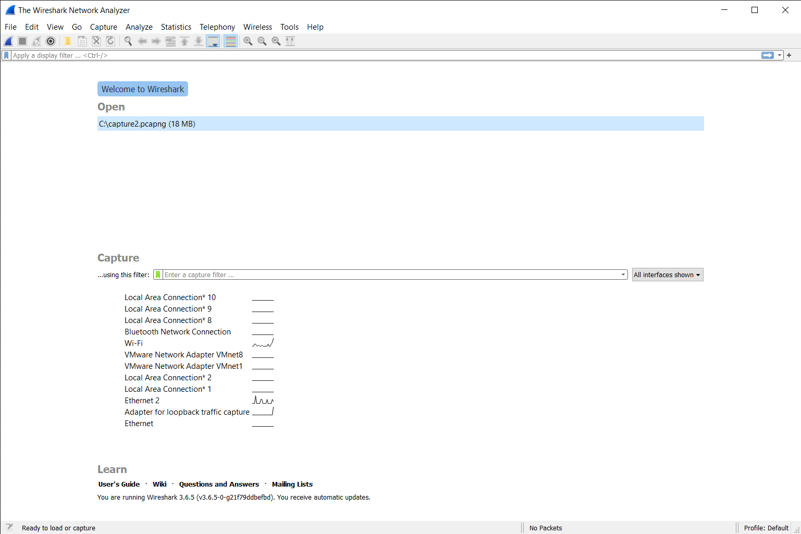This screenshot has height=534, width=801.
Task: Select Local Area Connection* 8 interface
Action: (x=168, y=320)
